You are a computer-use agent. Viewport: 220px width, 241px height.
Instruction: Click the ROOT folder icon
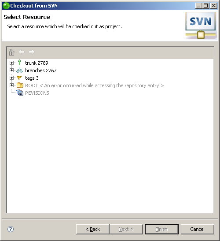20,85
